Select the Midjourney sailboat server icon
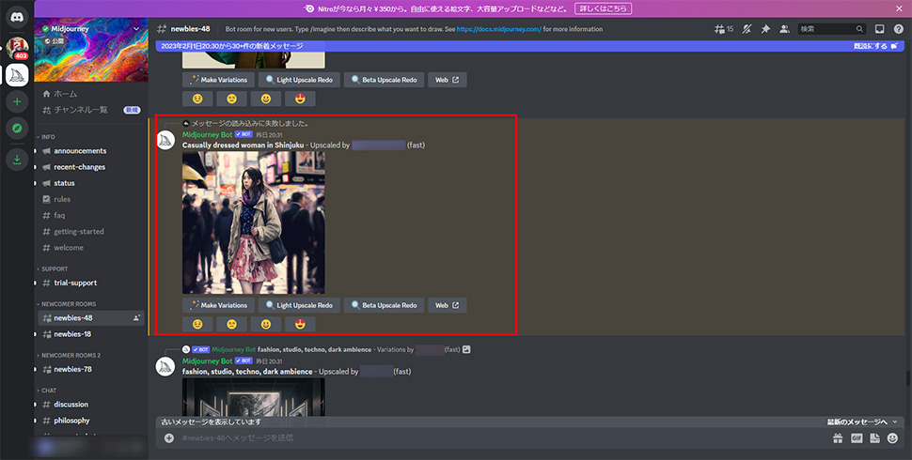912x460 pixels. [x=17, y=75]
